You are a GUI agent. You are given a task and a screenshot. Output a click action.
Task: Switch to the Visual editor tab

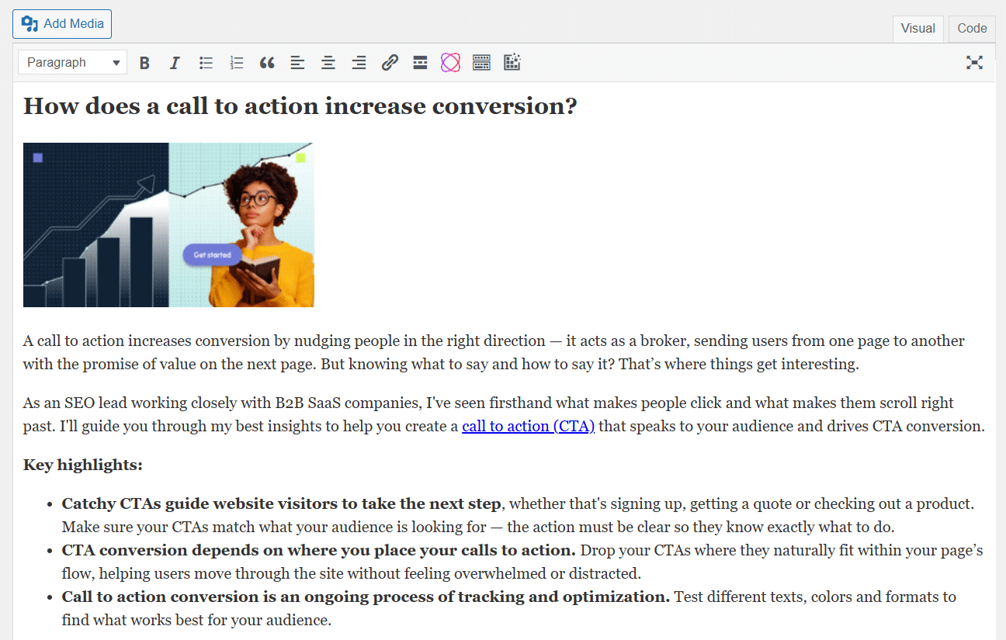point(918,29)
